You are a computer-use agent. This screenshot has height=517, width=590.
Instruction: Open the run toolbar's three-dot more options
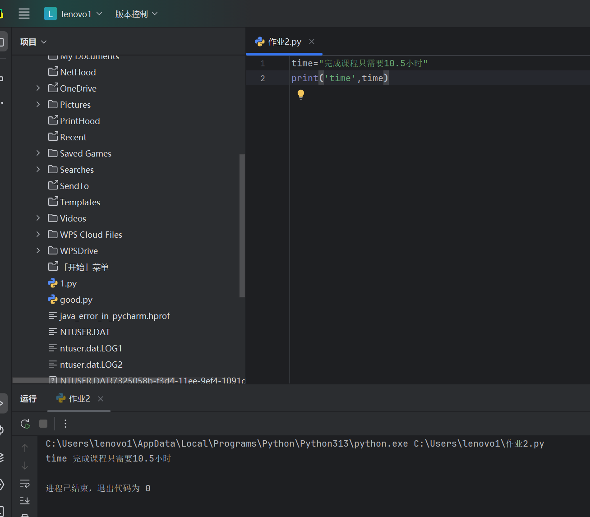coord(65,424)
